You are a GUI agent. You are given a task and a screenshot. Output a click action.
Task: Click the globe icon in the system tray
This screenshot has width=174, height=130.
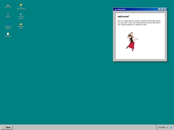click(171, 127)
